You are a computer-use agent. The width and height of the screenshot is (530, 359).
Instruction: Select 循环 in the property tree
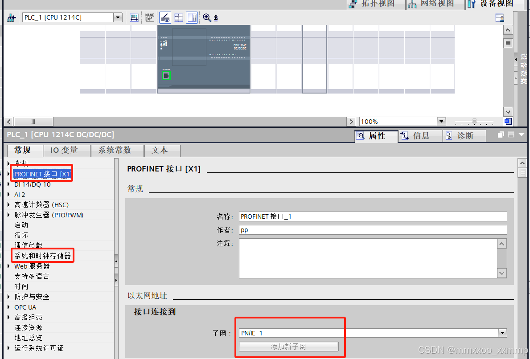pos(21,235)
